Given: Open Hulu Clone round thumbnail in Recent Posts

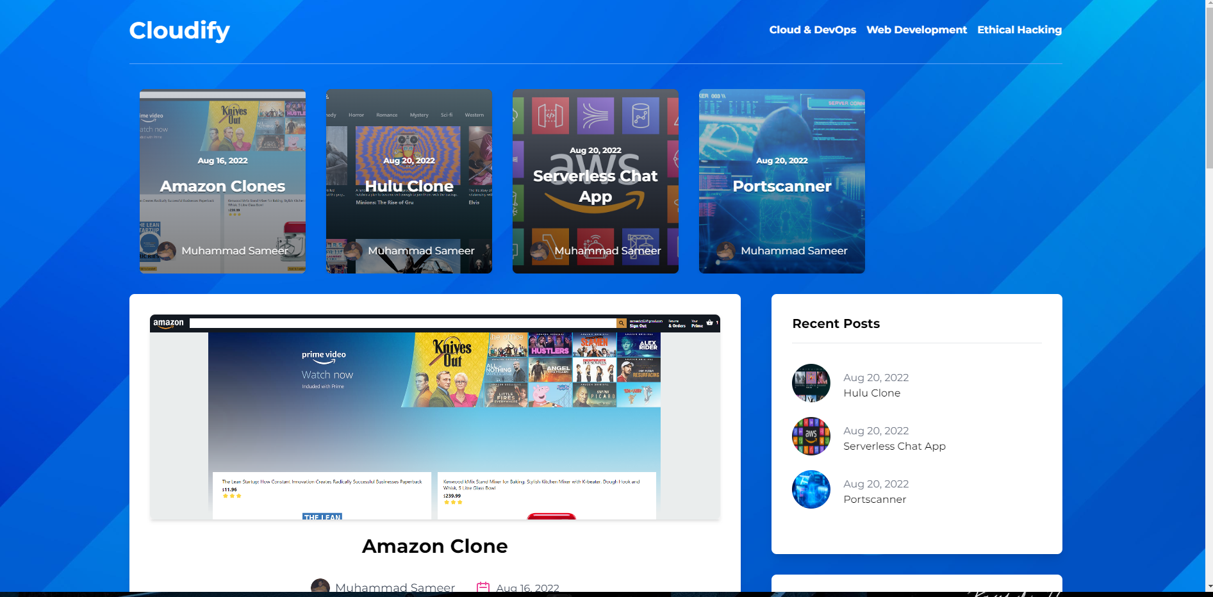Looking at the screenshot, I should [x=811, y=383].
